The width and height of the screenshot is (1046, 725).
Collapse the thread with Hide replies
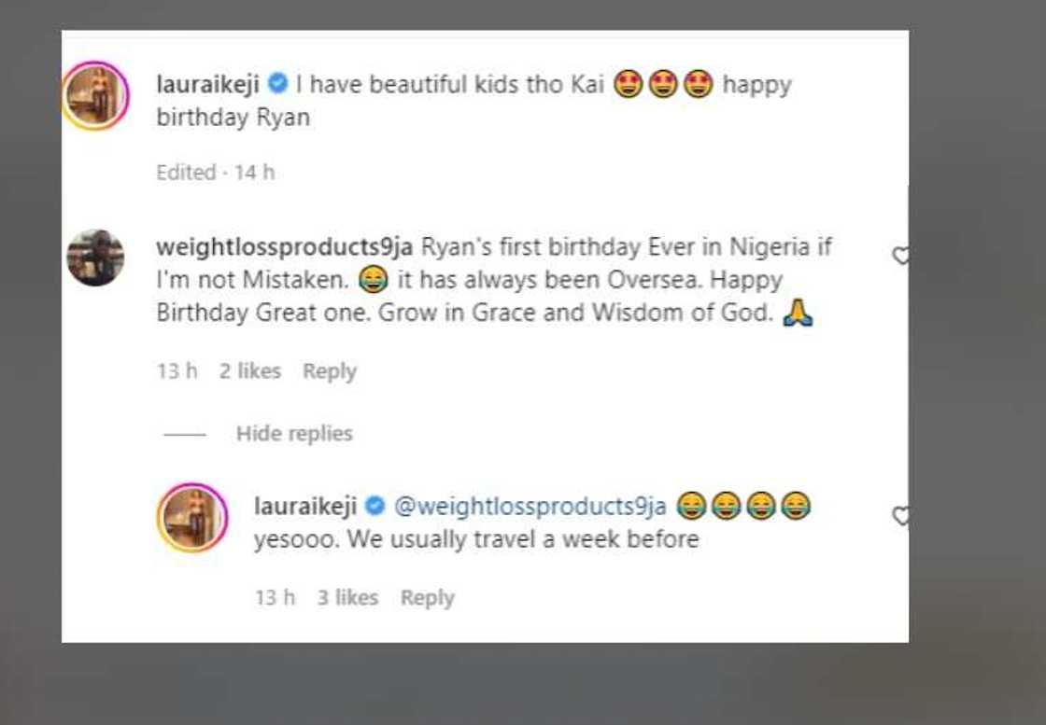pyautogui.click(x=293, y=434)
